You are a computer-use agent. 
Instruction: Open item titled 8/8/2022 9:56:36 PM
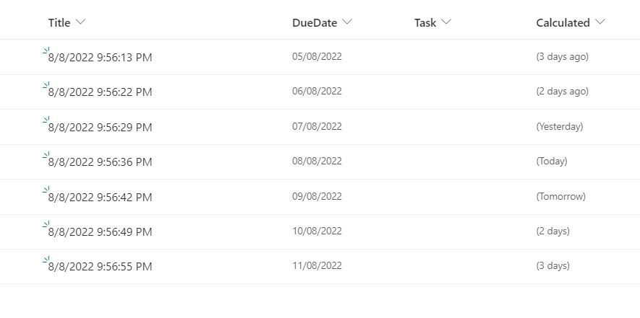click(x=100, y=162)
